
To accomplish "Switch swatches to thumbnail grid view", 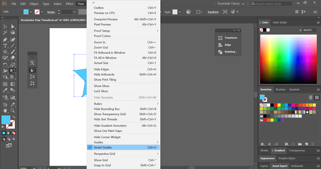I will click(x=317, y=97).
